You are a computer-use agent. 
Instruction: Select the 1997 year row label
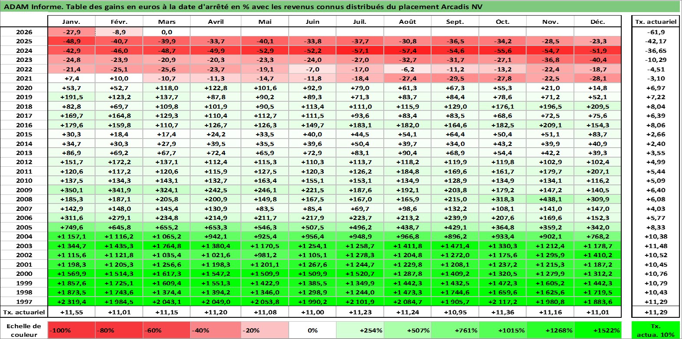pyautogui.click(x=24, y=302)
